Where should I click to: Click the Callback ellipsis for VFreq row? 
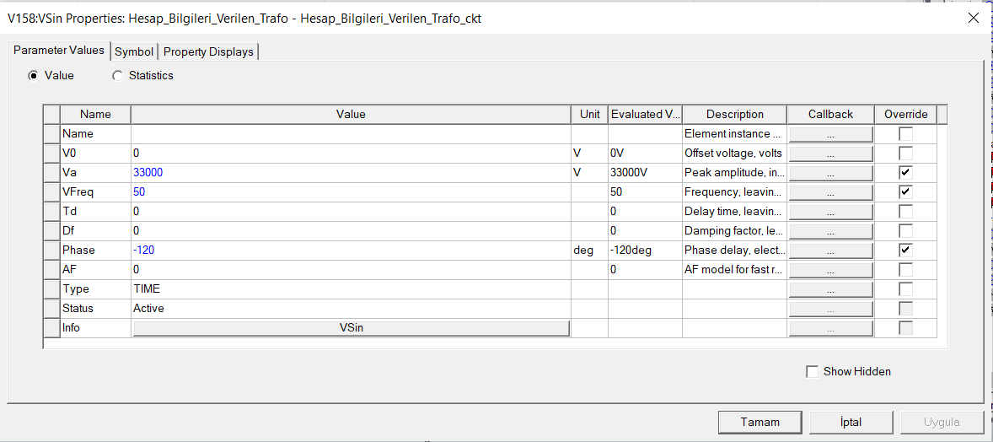coord(830,192)
